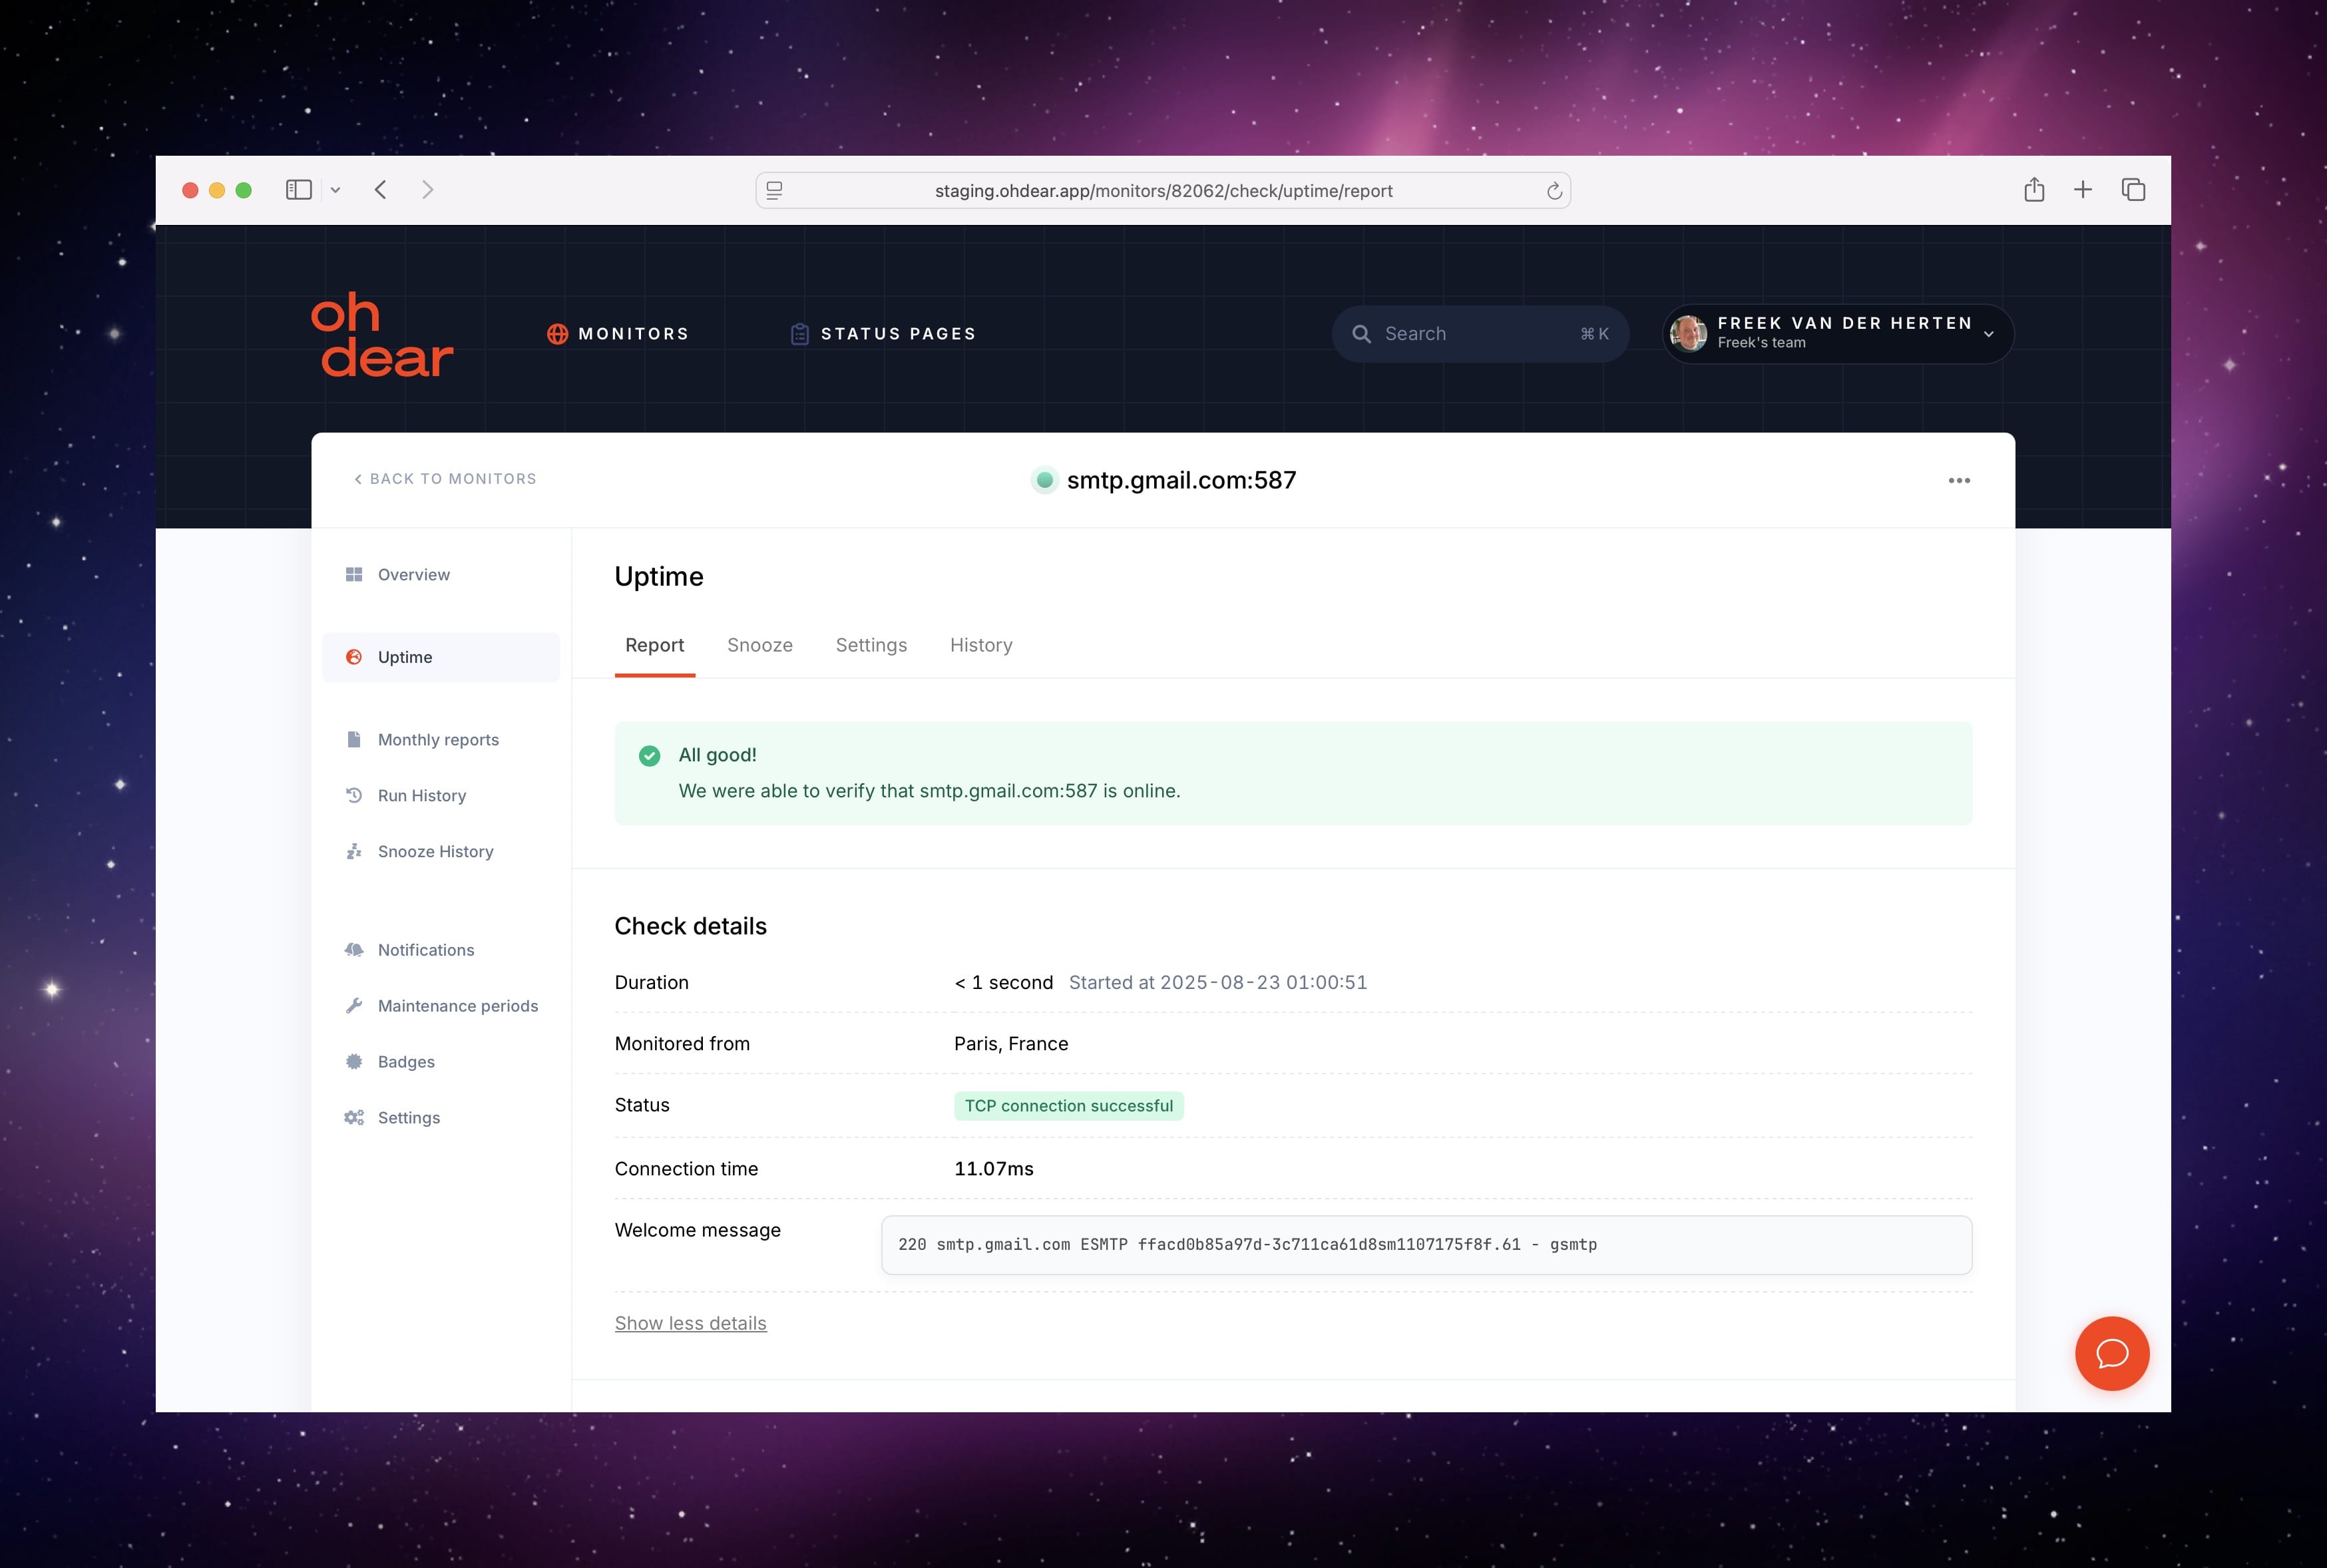
Task: Expand the user account dropdown chevron
Action: 1988,334
